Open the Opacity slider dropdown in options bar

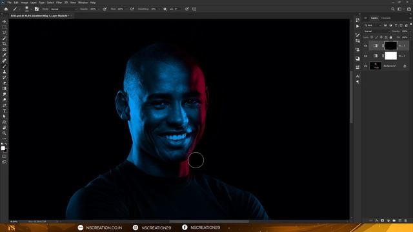point(99,9)
